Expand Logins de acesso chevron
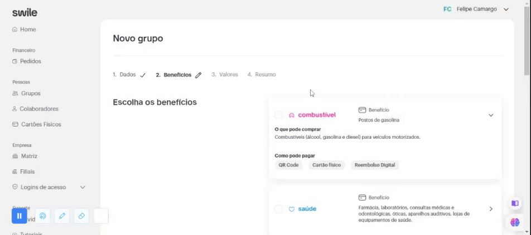This screenshot has width=531, height=235. (83, 187)
